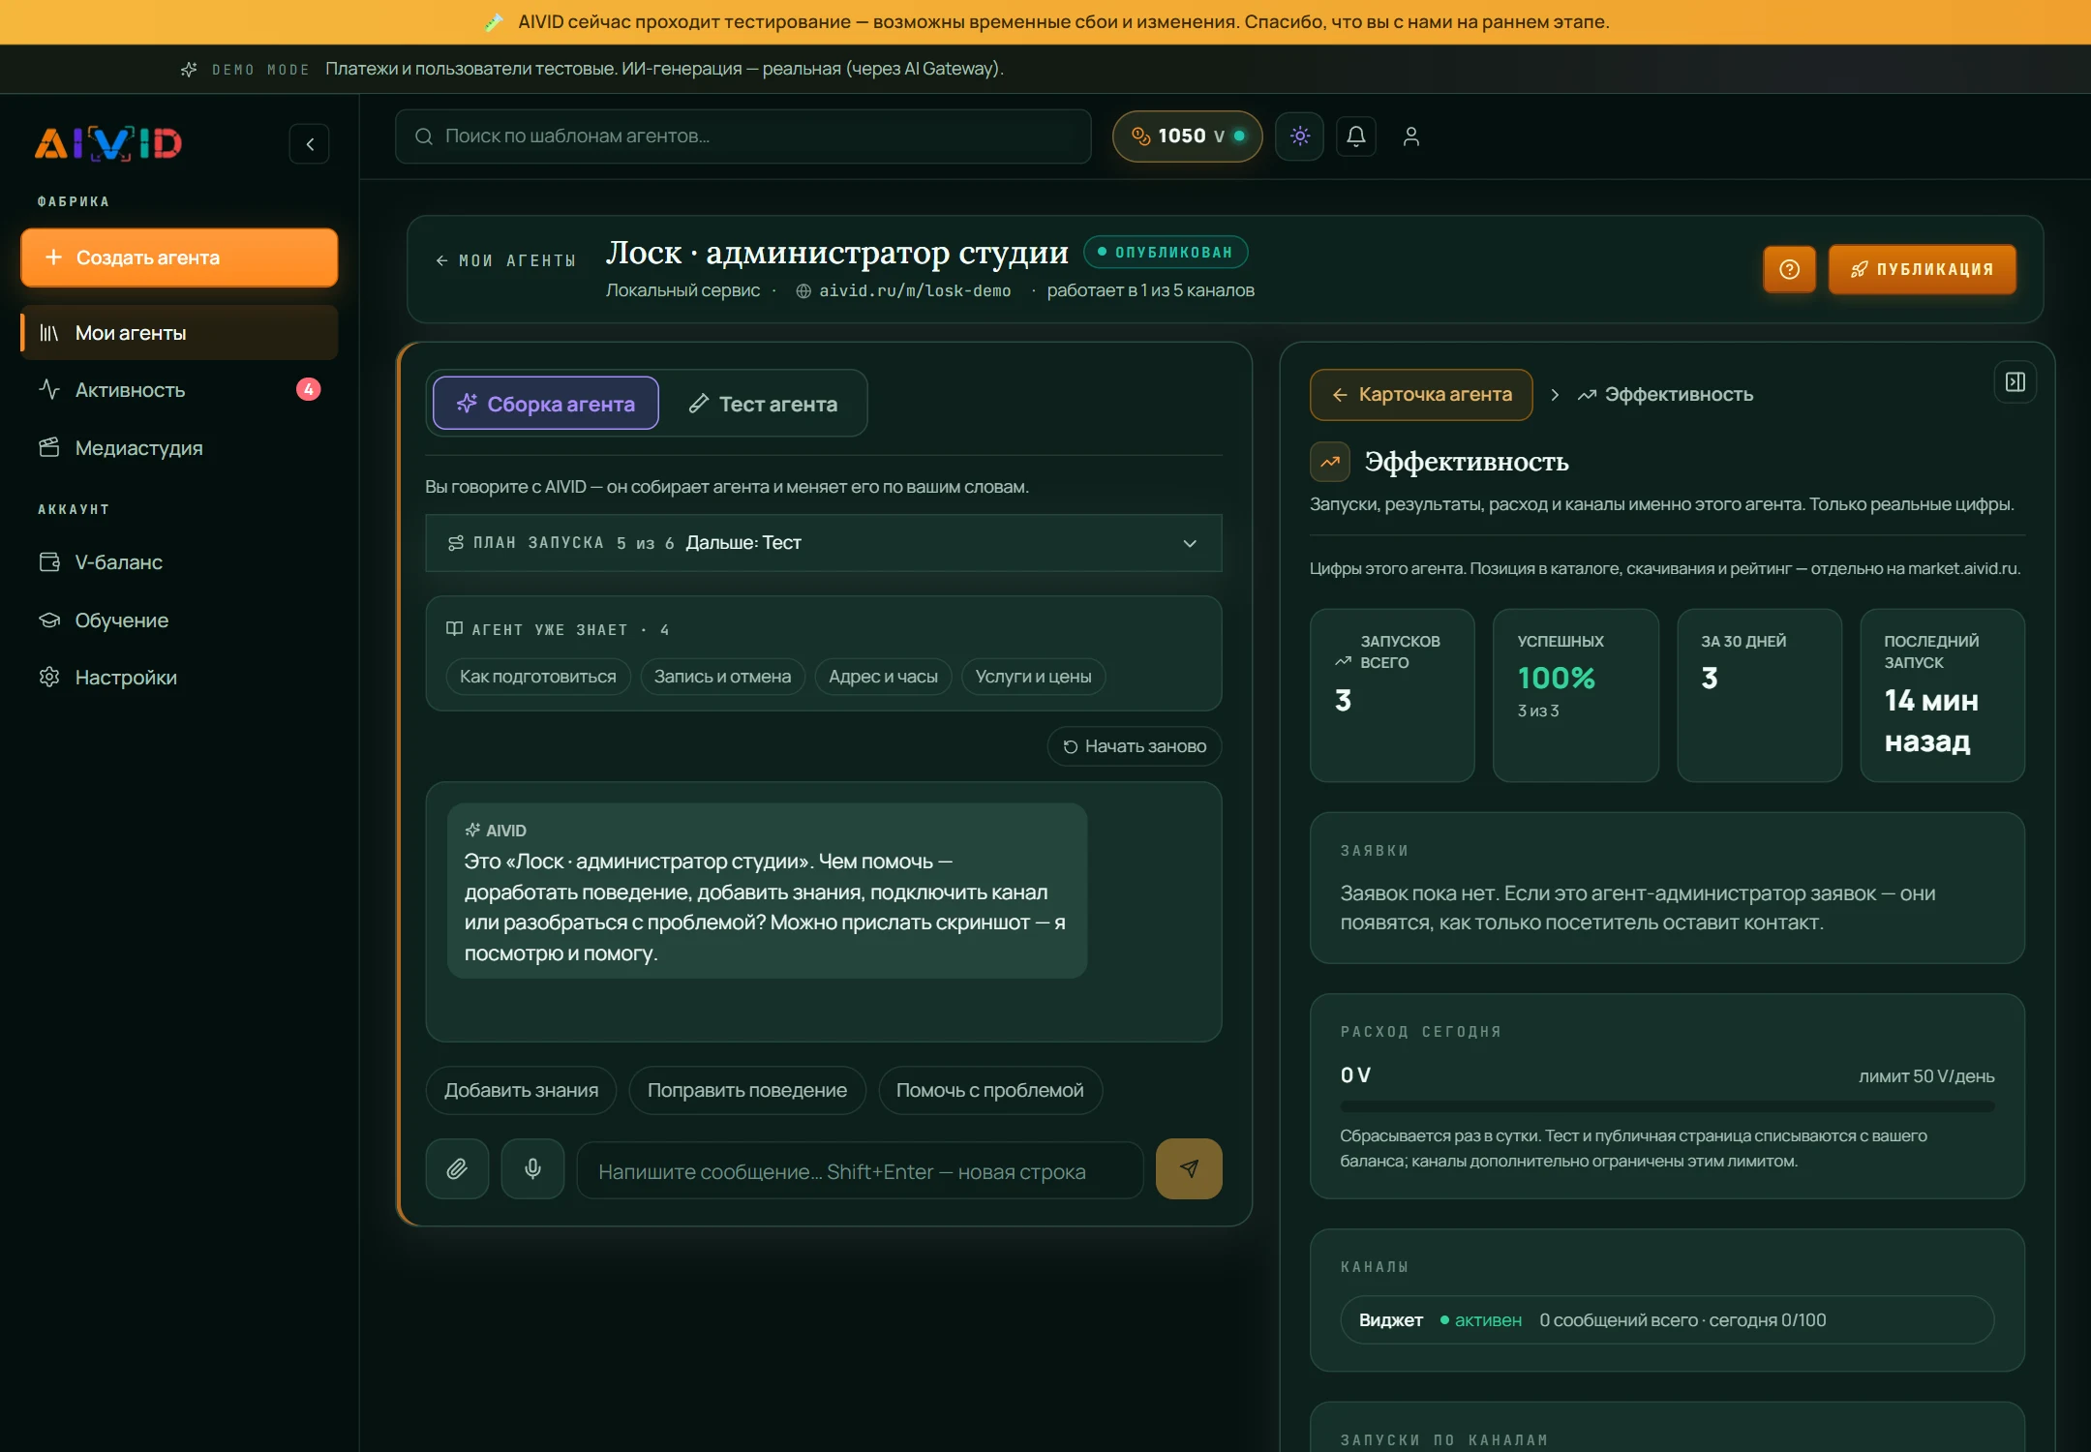Click the ОПУБЛИКОВАН status badge
Screen dimensions: 2091x1452
[x=1166, y=252]
